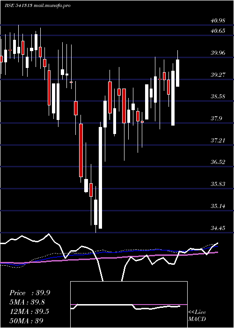Select the 39.96 price level label

tap(218, 52)
